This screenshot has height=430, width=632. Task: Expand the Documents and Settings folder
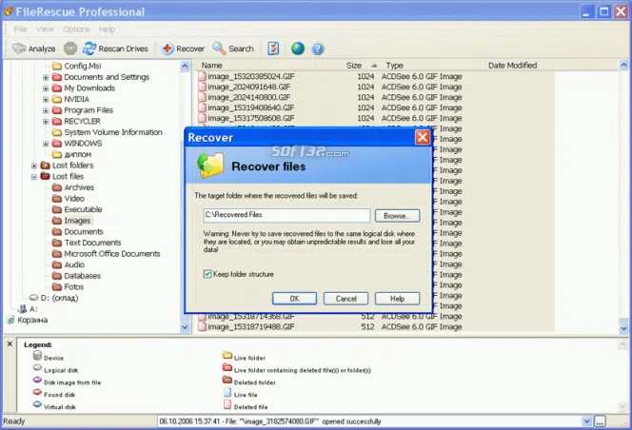point(46,77)
